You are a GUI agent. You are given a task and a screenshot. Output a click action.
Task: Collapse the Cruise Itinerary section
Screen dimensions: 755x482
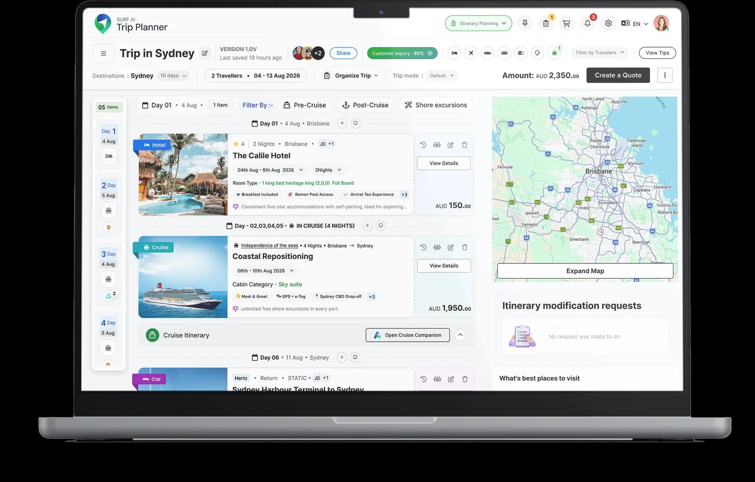(x=461, y=335)
